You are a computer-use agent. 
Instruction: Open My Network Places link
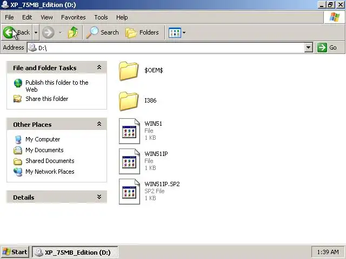50,172
